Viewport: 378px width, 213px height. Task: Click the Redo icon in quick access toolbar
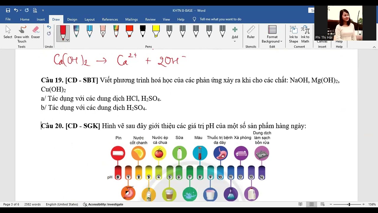27,10
